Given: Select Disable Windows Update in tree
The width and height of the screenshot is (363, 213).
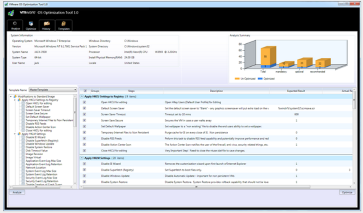Looking at the screenshot, I should coord(40,144).
